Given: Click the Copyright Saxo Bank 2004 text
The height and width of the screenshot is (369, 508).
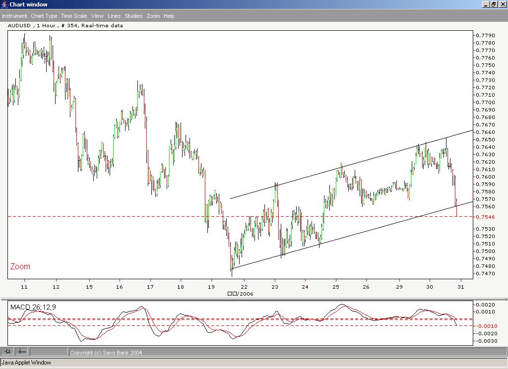Looking at the screenshot, I should pos(105,352).
